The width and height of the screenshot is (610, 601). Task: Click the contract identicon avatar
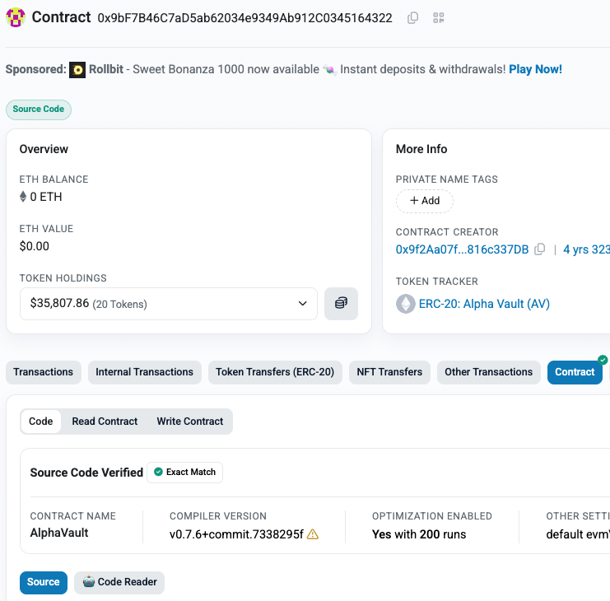click(x=16, y=17)
